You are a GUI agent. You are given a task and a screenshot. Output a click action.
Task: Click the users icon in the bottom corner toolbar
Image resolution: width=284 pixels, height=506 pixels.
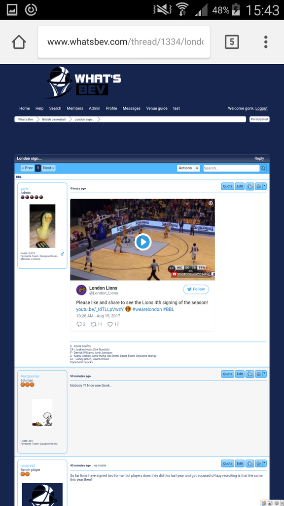coord(264,503)
